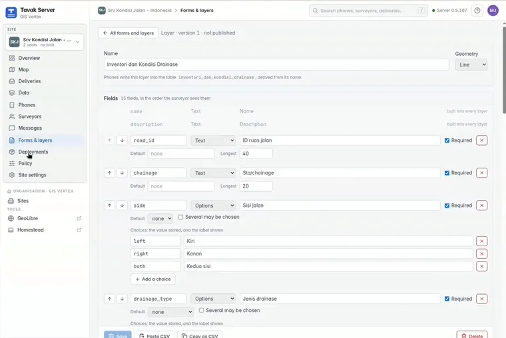Click the page vertical scrollbar
This screenshot has width=506, height=338.
[x=504, y=70]
